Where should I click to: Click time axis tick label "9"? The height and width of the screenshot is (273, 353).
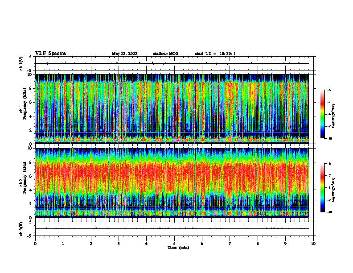(285, 244)
